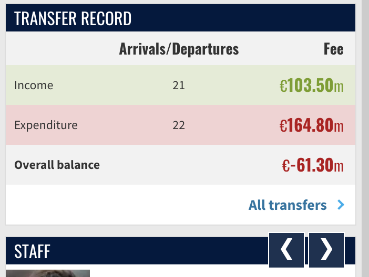Click the green Income row background
This screenshot has width=369, height=277.
(x=180, y=85)
